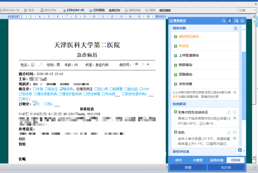
Task: Click the document scrollbar up arrow
Action: 254,16
